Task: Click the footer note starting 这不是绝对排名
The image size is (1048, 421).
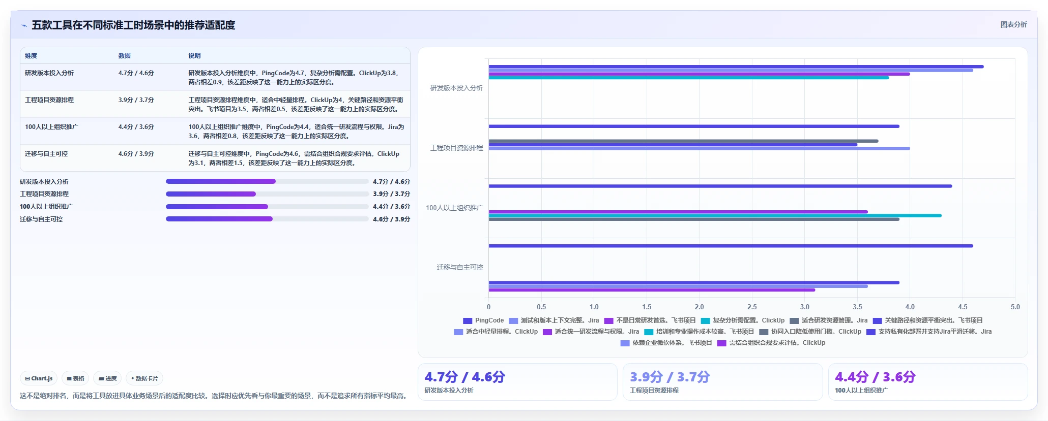Action: [x=214, y=396]
